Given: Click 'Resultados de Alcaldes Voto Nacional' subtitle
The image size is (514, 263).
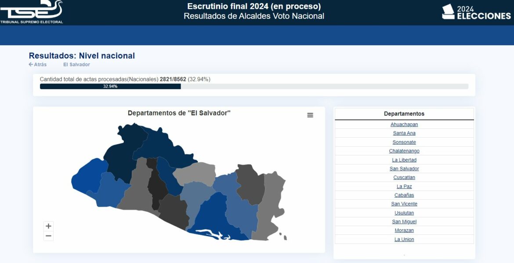Looking at the screenshot, I should click(x=254, y=16).
